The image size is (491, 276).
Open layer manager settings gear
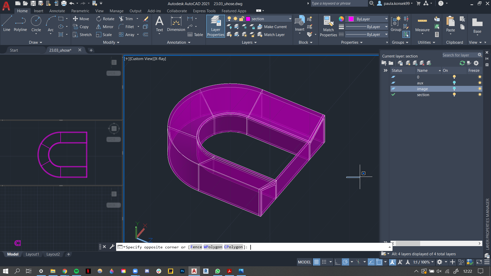476,63
